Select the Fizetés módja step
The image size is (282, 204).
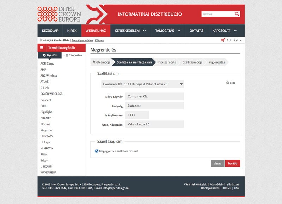point(167,62)
